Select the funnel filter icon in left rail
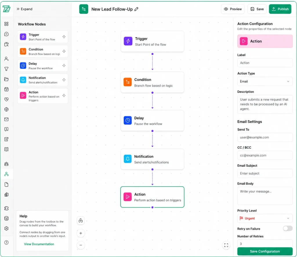Viewport: 297px width, 257px height. (6, 69)
